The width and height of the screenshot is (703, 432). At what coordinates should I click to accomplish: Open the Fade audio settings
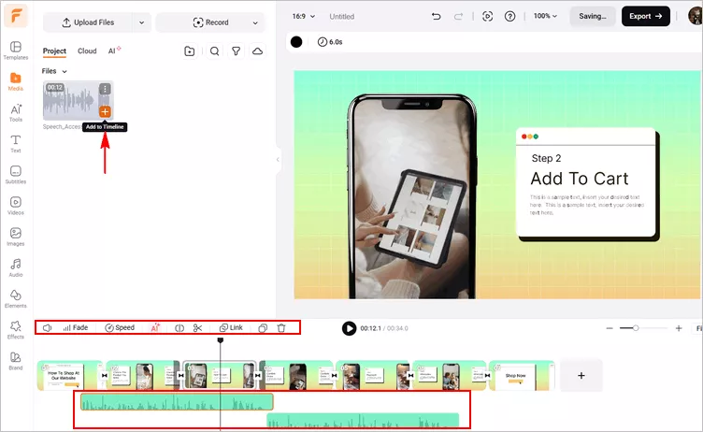point(76,328)
